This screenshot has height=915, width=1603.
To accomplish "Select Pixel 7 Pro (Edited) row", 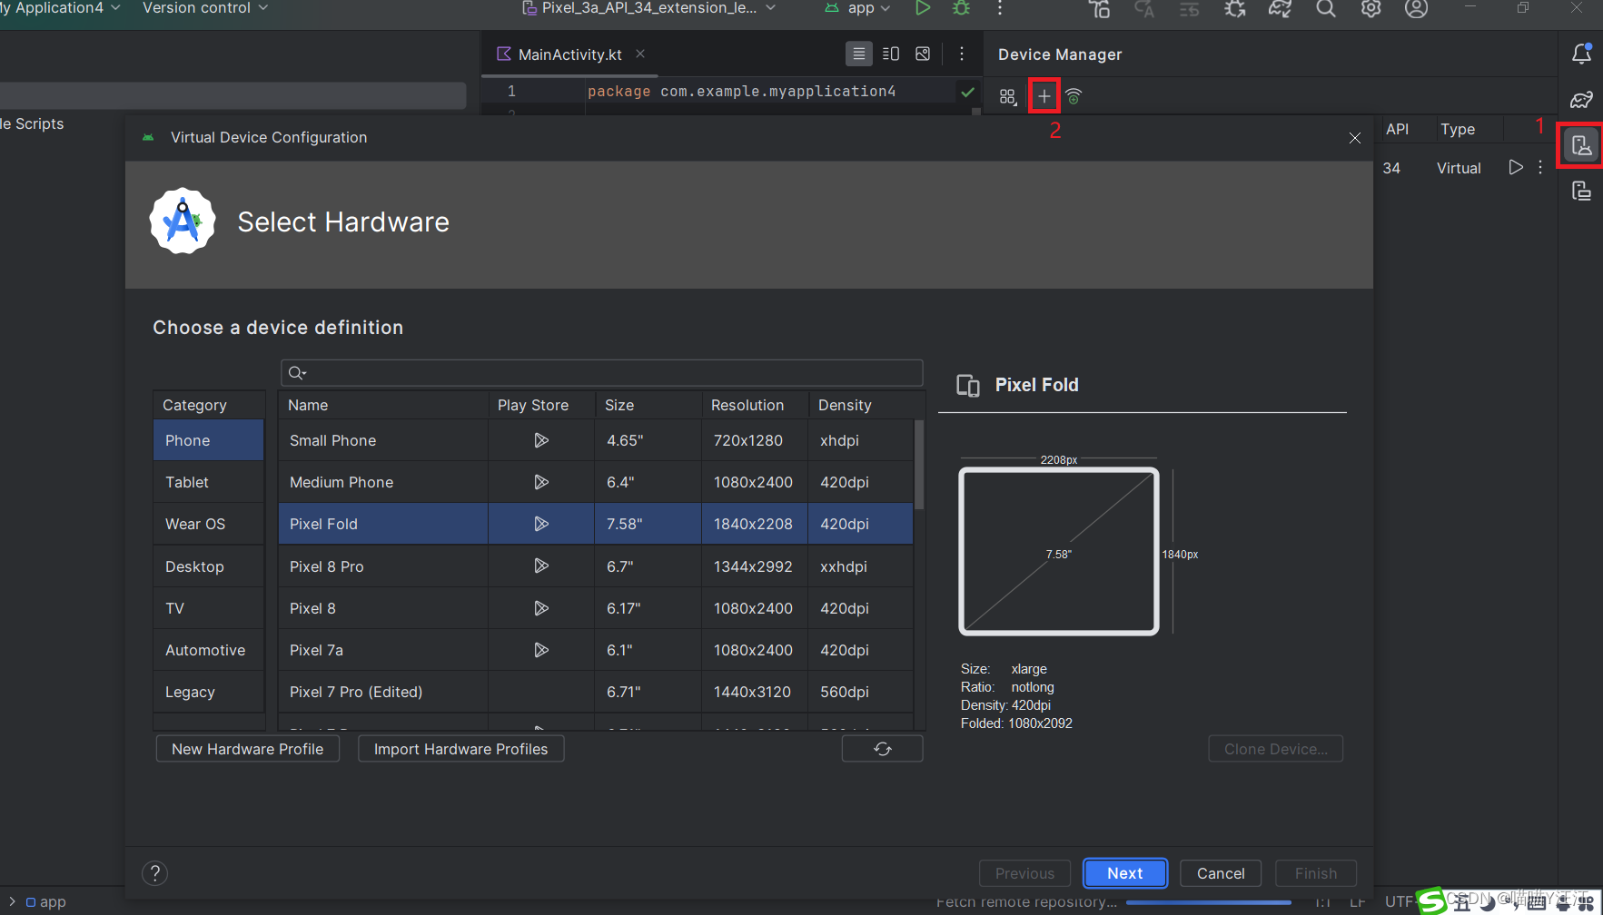I will [596, 692].
